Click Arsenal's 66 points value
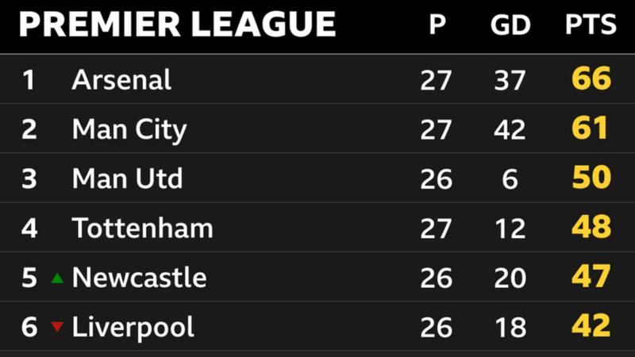The width and height of the screenshot is (635, 357). tap(591, 78)
